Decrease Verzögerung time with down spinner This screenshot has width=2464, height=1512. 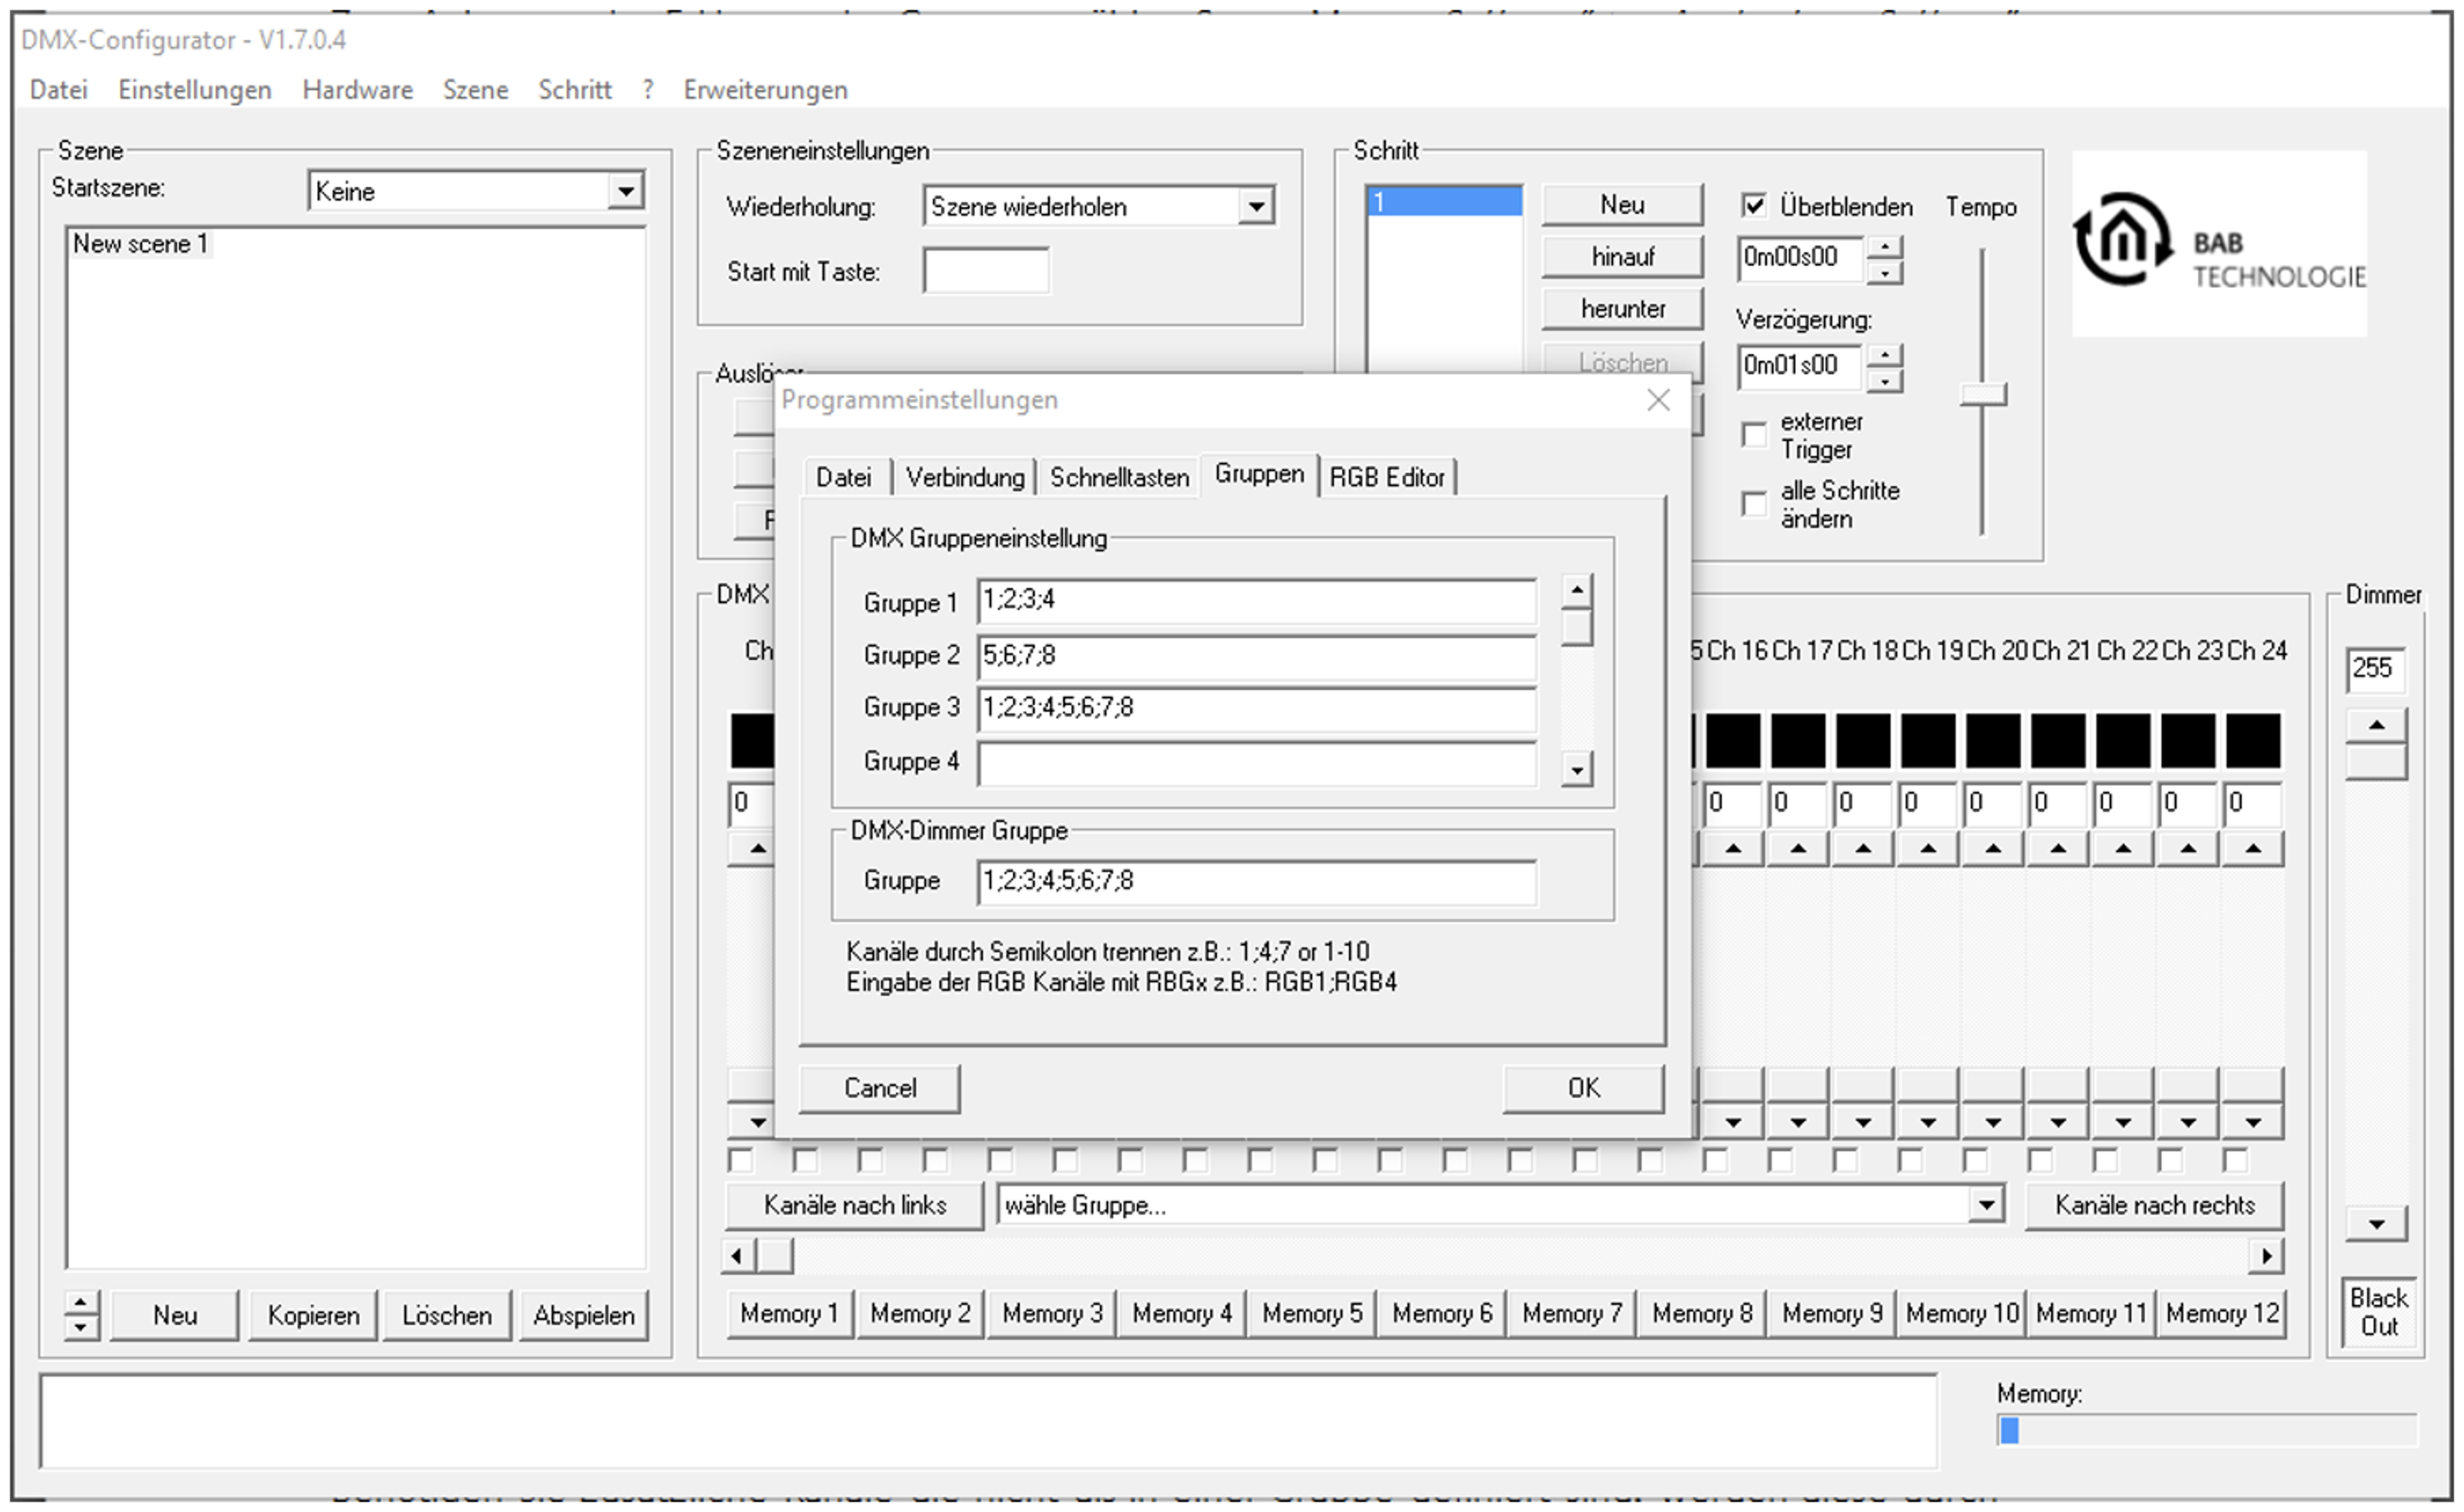click(1885, 380)
